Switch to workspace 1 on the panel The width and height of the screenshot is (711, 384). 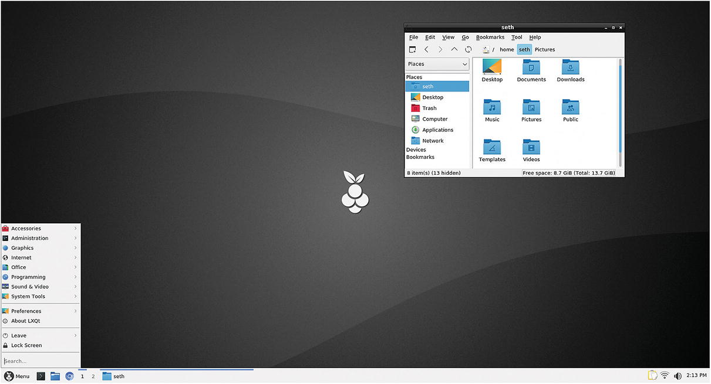click(x=82, y=376)
